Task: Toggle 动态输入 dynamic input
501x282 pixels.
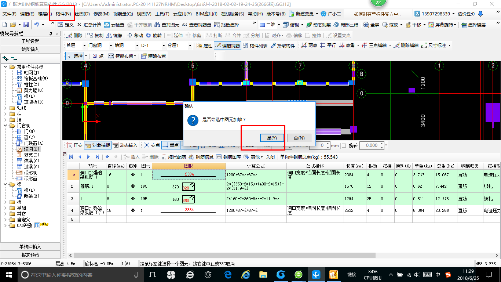Action: tap(125, 145)
